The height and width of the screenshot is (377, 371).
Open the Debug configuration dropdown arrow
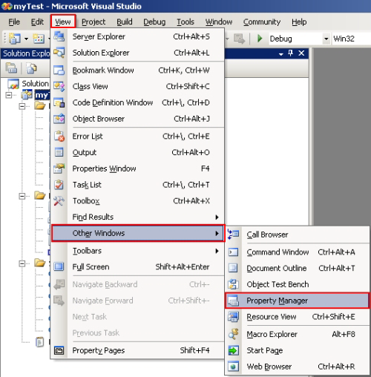326,39
